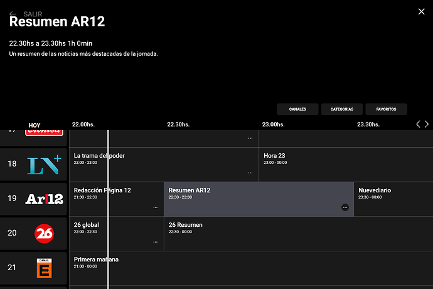
Task: Click the 23.30hs. time header
Action: 368,124
